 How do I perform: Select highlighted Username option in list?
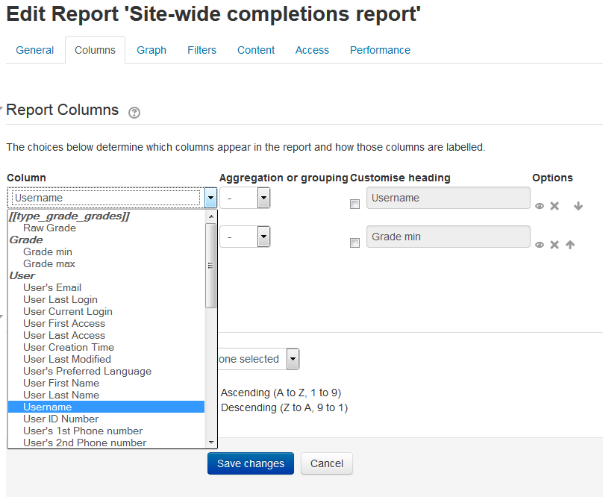click(x=107, y=407)
